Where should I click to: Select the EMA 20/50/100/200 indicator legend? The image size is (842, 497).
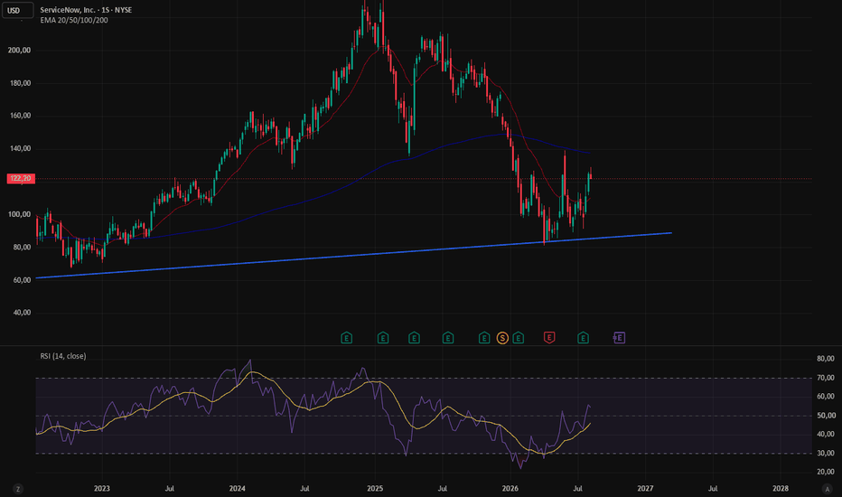(74, 21)
